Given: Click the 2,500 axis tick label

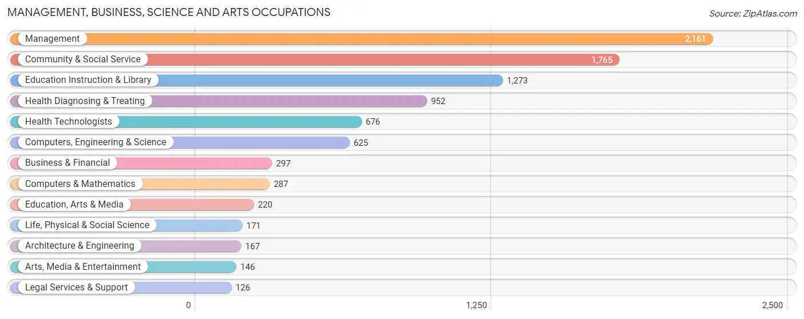Looking at the screenshot, I should pyautogui.click(x=773, y=305).
